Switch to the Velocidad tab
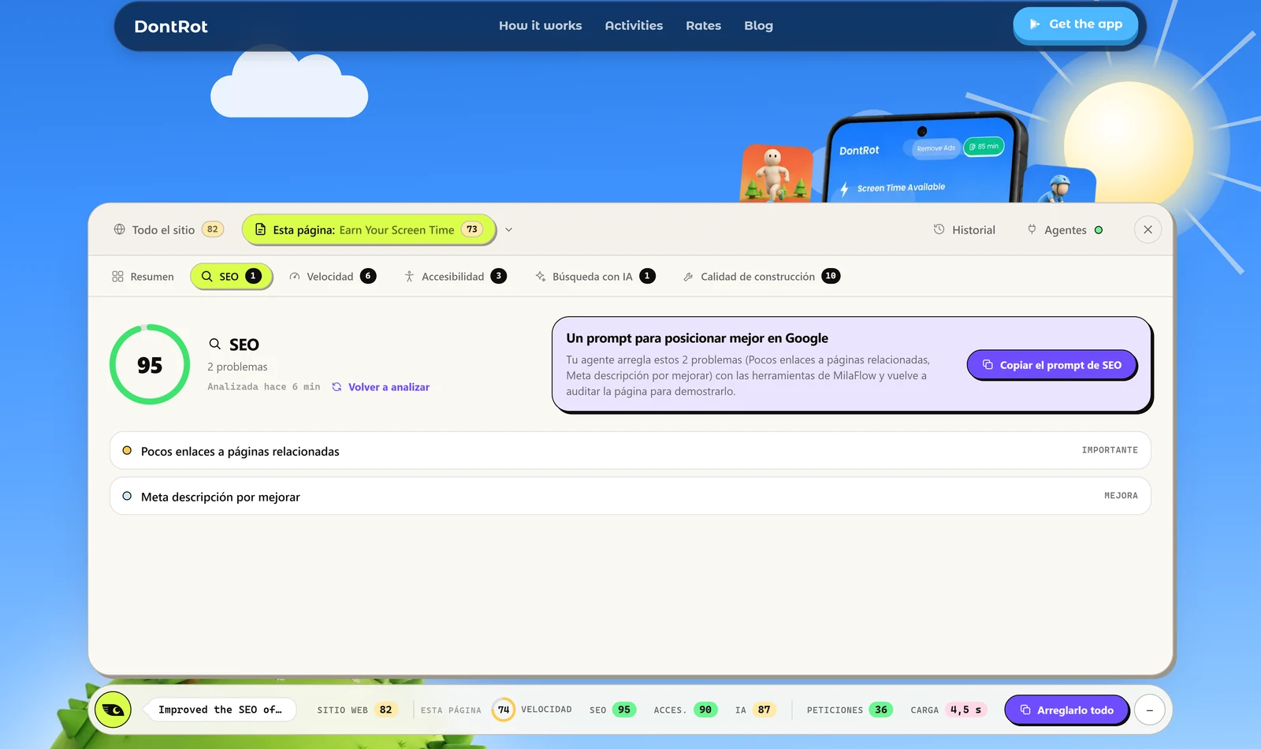The width and height of the screenshot is (1261, 749). tap(333, 277)
